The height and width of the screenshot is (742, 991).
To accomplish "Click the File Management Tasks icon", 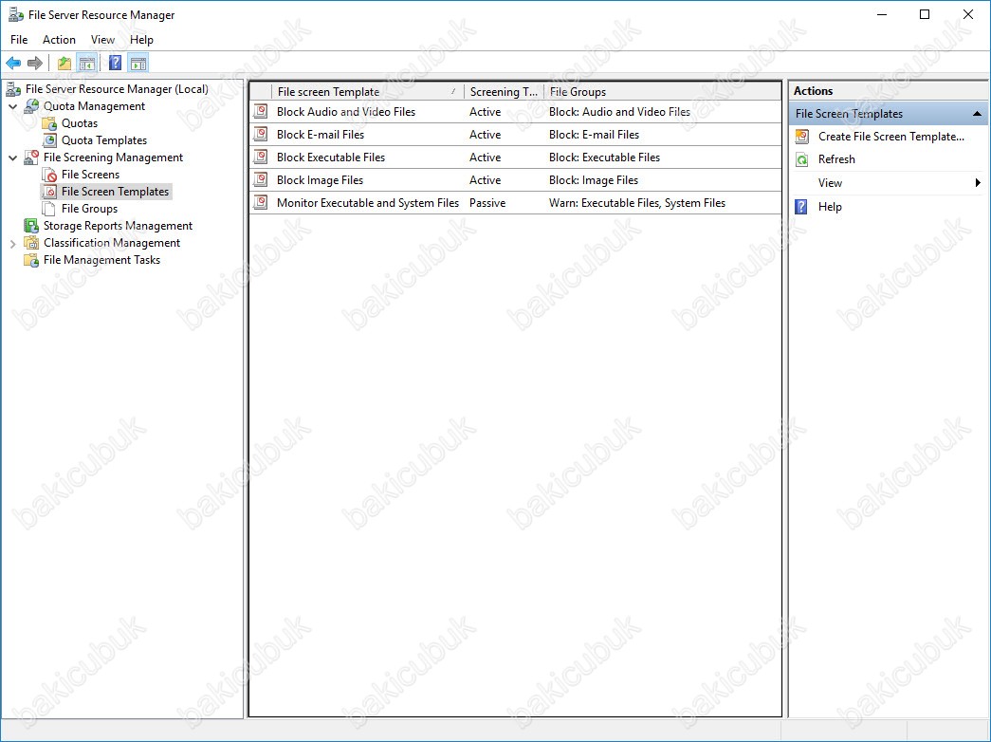I will coord(31,260).
